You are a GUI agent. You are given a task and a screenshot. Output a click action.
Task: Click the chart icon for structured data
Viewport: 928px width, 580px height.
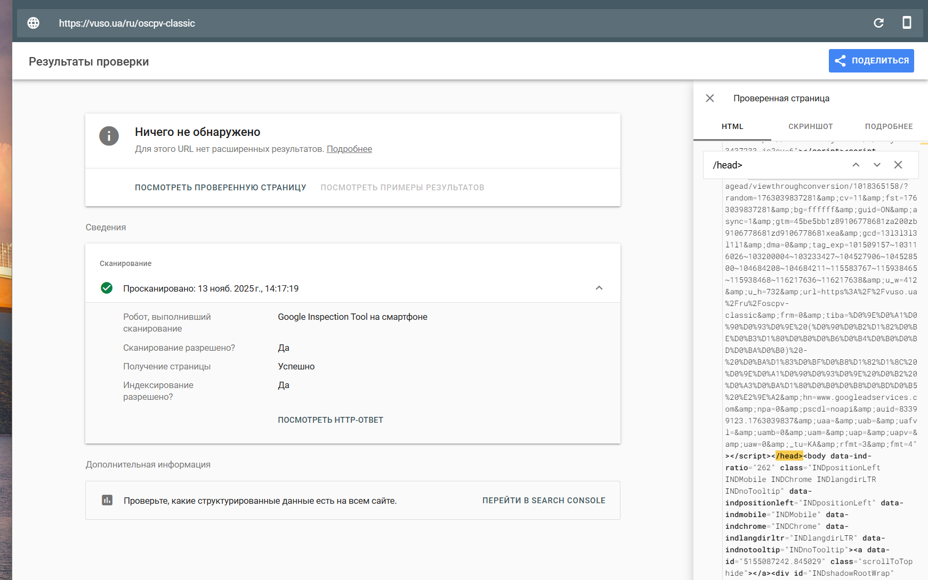(x=107, y=500)
